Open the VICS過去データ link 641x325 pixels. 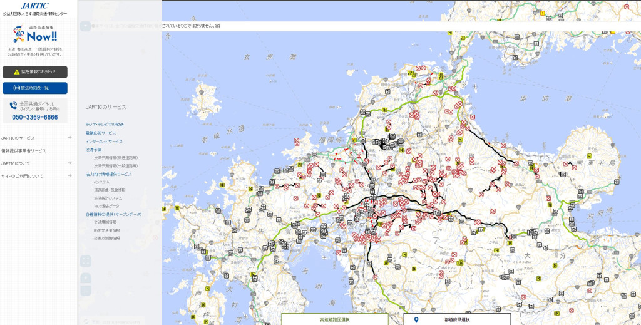point(106,205)
